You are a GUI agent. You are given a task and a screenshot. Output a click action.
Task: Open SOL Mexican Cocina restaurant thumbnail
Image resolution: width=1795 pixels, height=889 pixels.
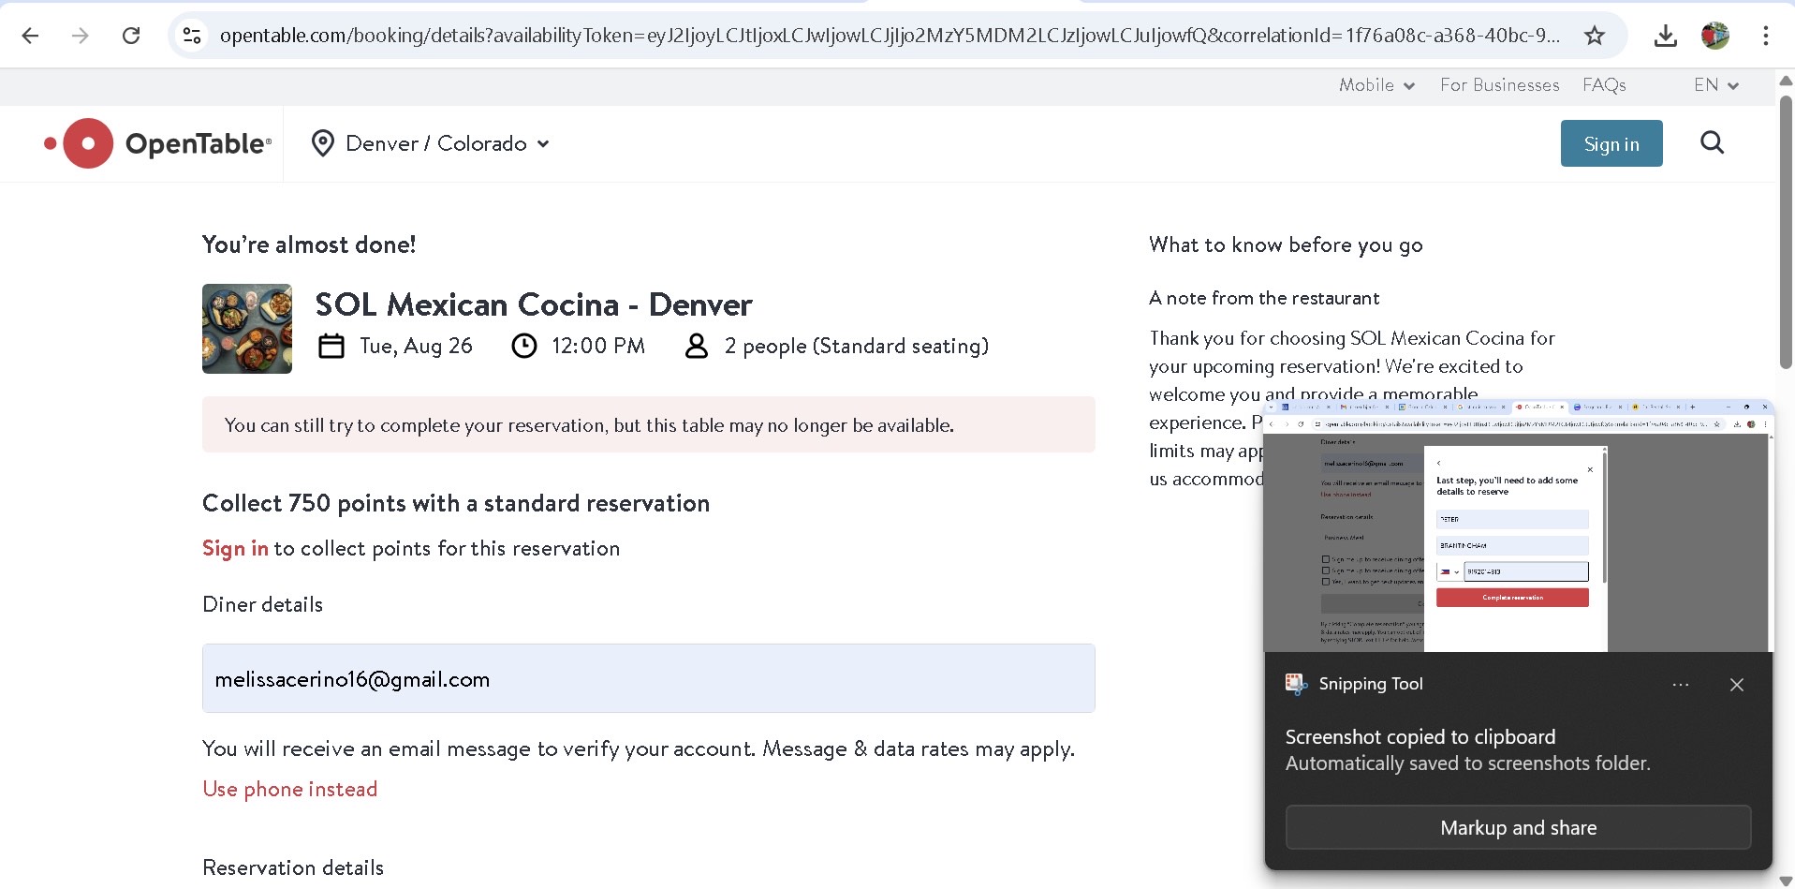click(x=247, y=329)
